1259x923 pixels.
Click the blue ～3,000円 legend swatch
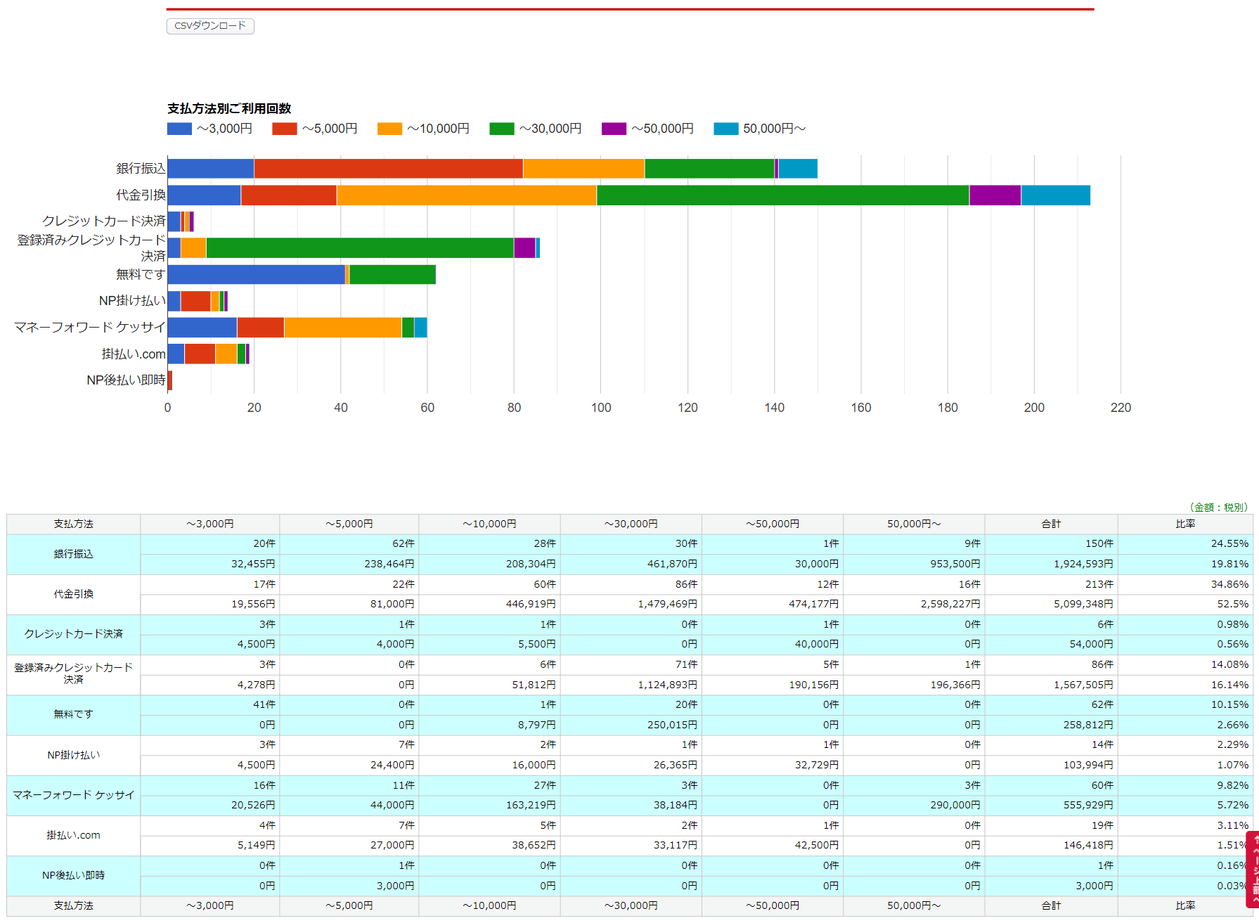click(179, 129)
